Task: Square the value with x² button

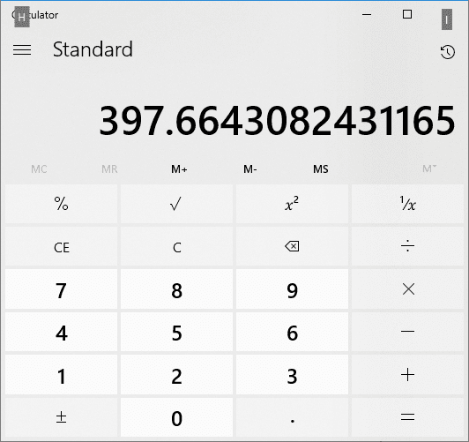Action: pos(292,204)
